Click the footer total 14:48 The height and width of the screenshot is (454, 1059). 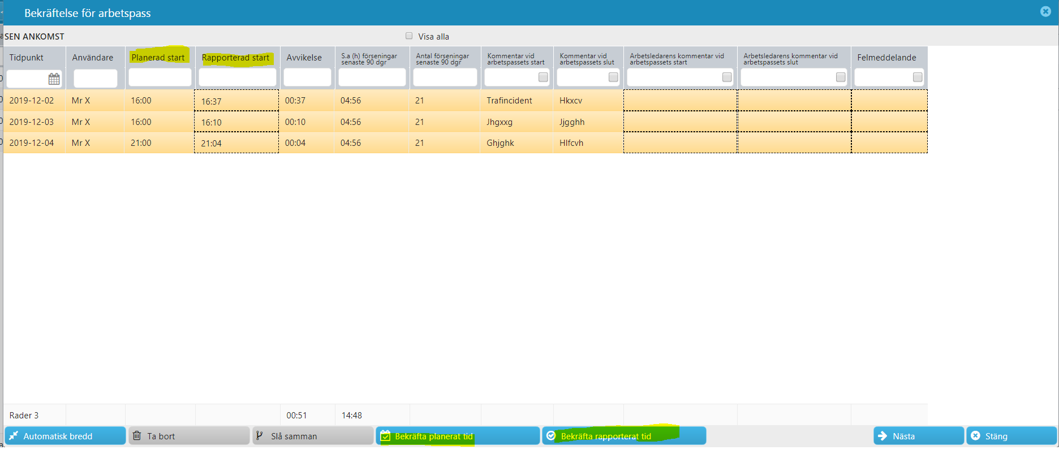click(351, 415)
